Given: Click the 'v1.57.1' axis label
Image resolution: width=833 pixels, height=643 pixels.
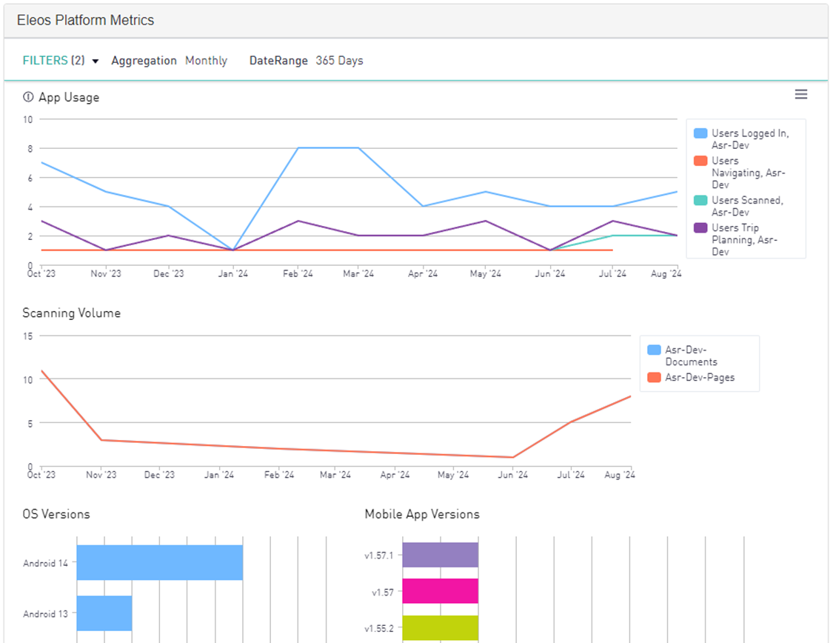Looking at the screenshot, I should 379,556.
